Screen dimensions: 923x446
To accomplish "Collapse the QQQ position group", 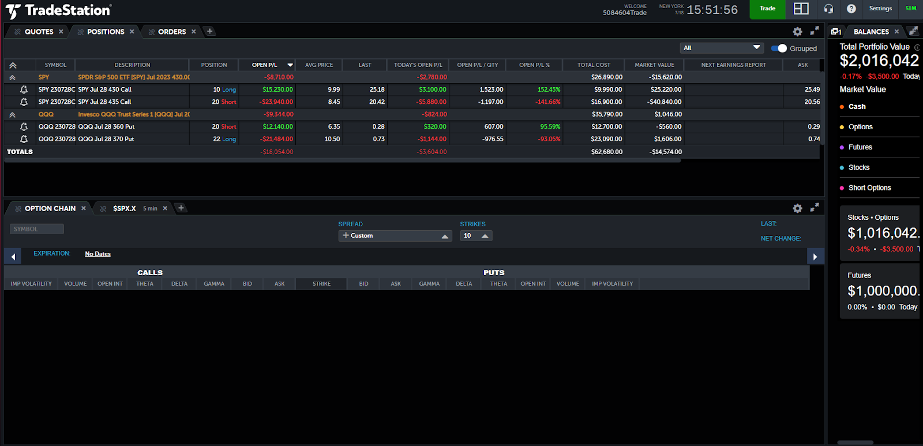I will (x=13, y=114).
